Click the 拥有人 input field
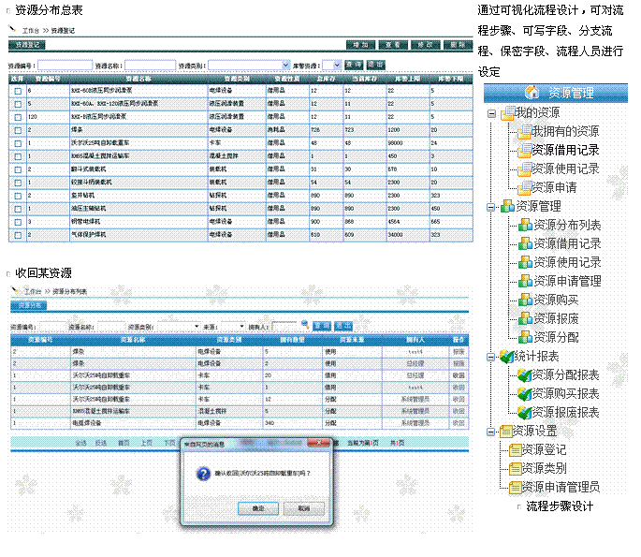 coord(285,327)
